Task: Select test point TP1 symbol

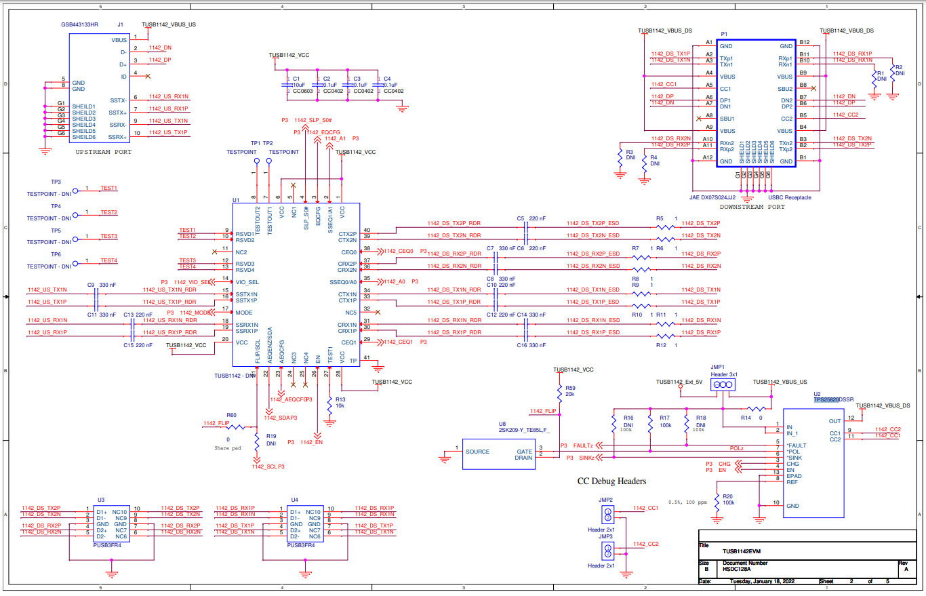Action: tap(256, 161)
